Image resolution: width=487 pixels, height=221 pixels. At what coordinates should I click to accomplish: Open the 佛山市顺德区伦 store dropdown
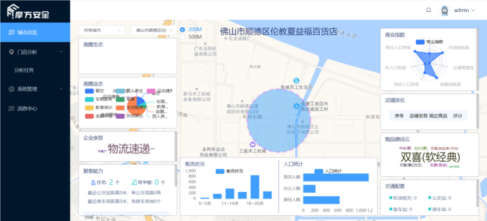pyautogui.click(x=154, y=30)
